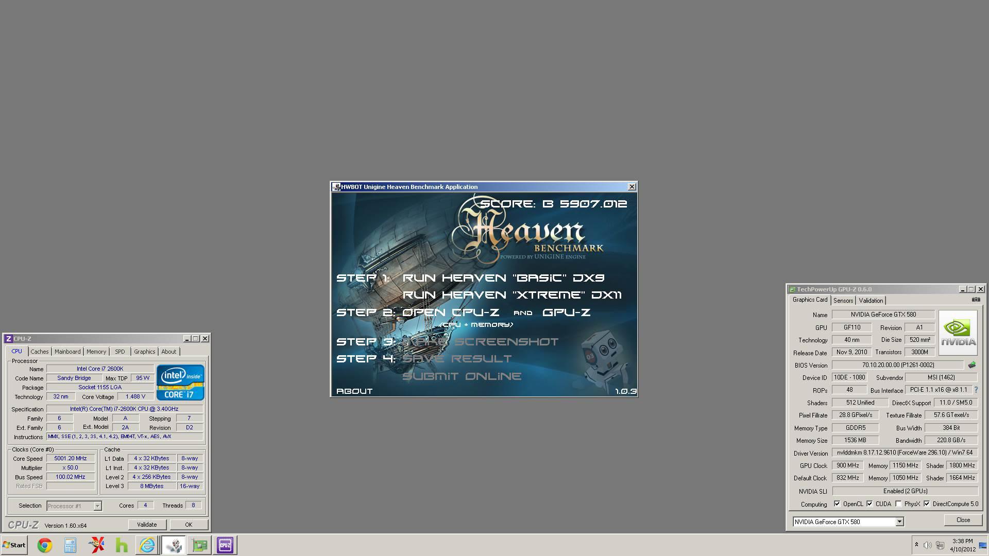Screen dimensions: 989x556
Task: Click Take Screenshot in Step 3
Action: point(480,342)
